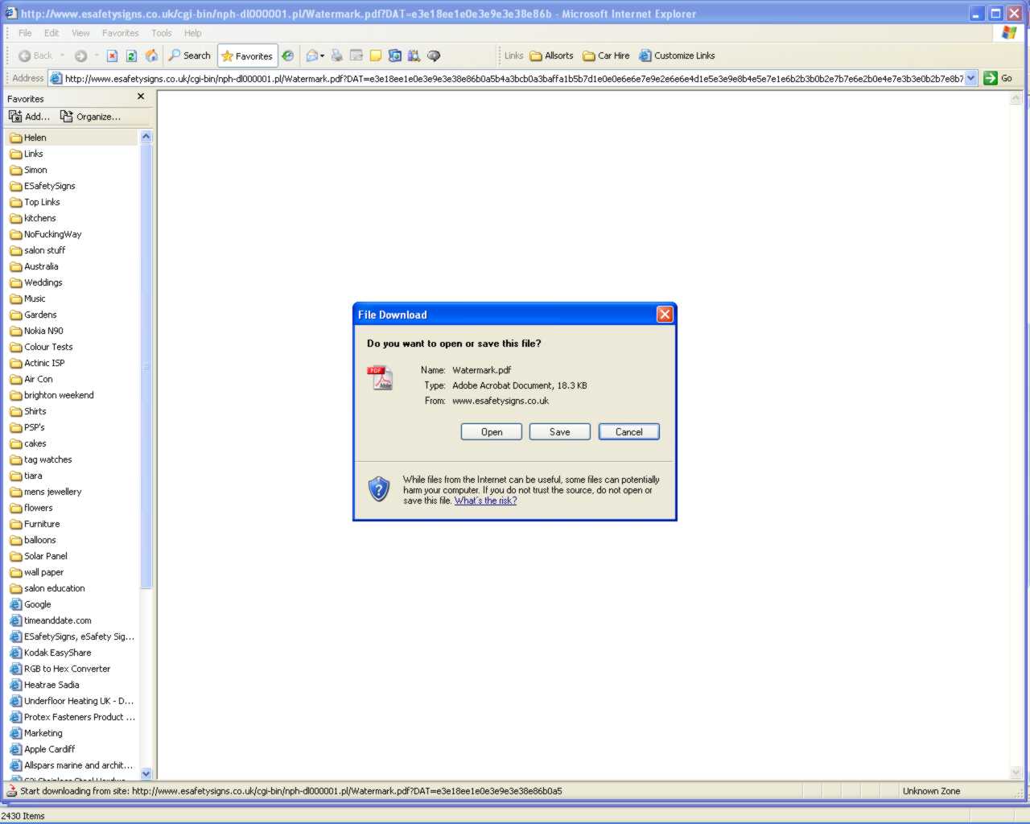Click the Print icon in toolbar
Screen dimensions: 1030x824
(336, 56)
